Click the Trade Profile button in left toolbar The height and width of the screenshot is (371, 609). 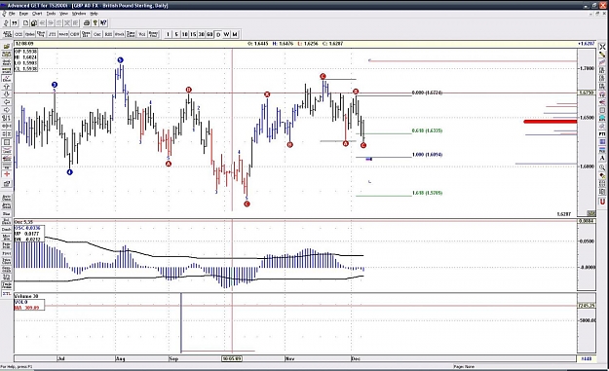(7, 285)
